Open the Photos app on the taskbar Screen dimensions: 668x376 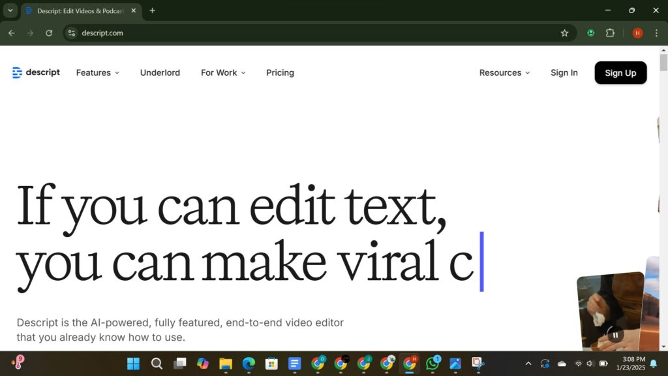click(455, 364)
